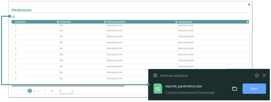Select the ID medición 307 cell
Screen dimensions: 271x102
(83, 49)
